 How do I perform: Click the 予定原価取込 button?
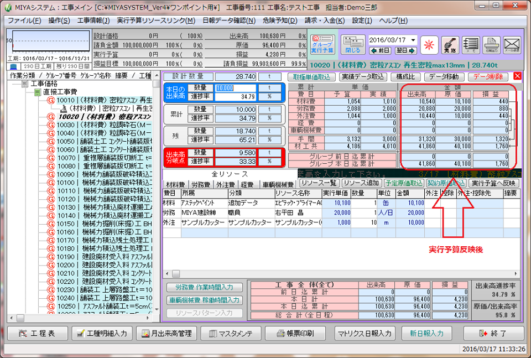pos(404,183)
